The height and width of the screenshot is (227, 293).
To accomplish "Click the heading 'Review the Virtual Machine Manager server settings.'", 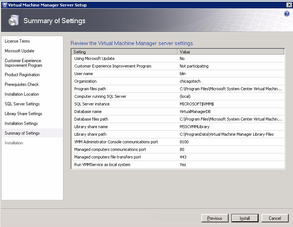I will pos(132,43).
